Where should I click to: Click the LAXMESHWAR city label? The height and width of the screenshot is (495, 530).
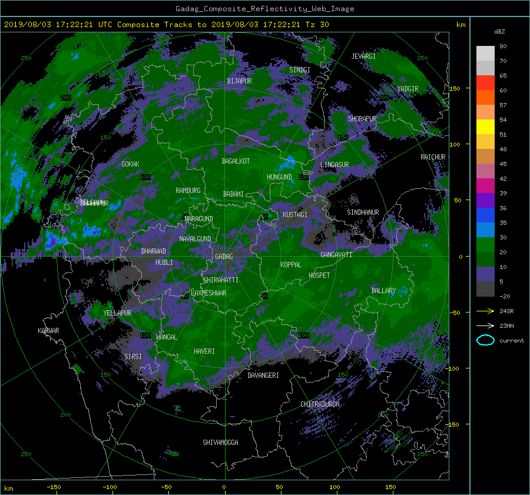pyautogui.click(x=208, y=293)
